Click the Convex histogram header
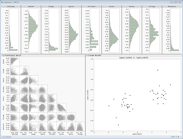Viewport: 183px width, 139px height. [111, 6]
